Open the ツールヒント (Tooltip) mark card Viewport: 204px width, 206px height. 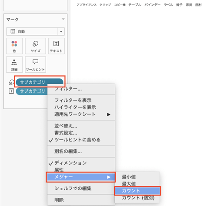pos(36,64)
